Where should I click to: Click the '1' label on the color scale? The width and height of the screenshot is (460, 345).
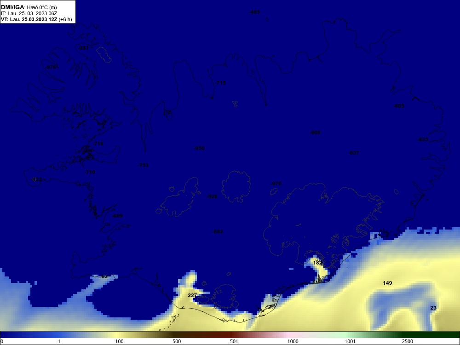coord(59,341)
